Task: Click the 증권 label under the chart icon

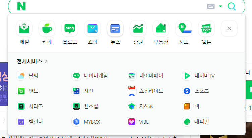Action: point(138,42)
